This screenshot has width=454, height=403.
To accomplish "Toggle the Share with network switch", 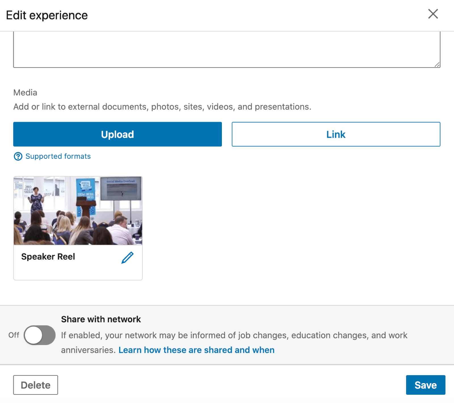I will click(39, 335).
